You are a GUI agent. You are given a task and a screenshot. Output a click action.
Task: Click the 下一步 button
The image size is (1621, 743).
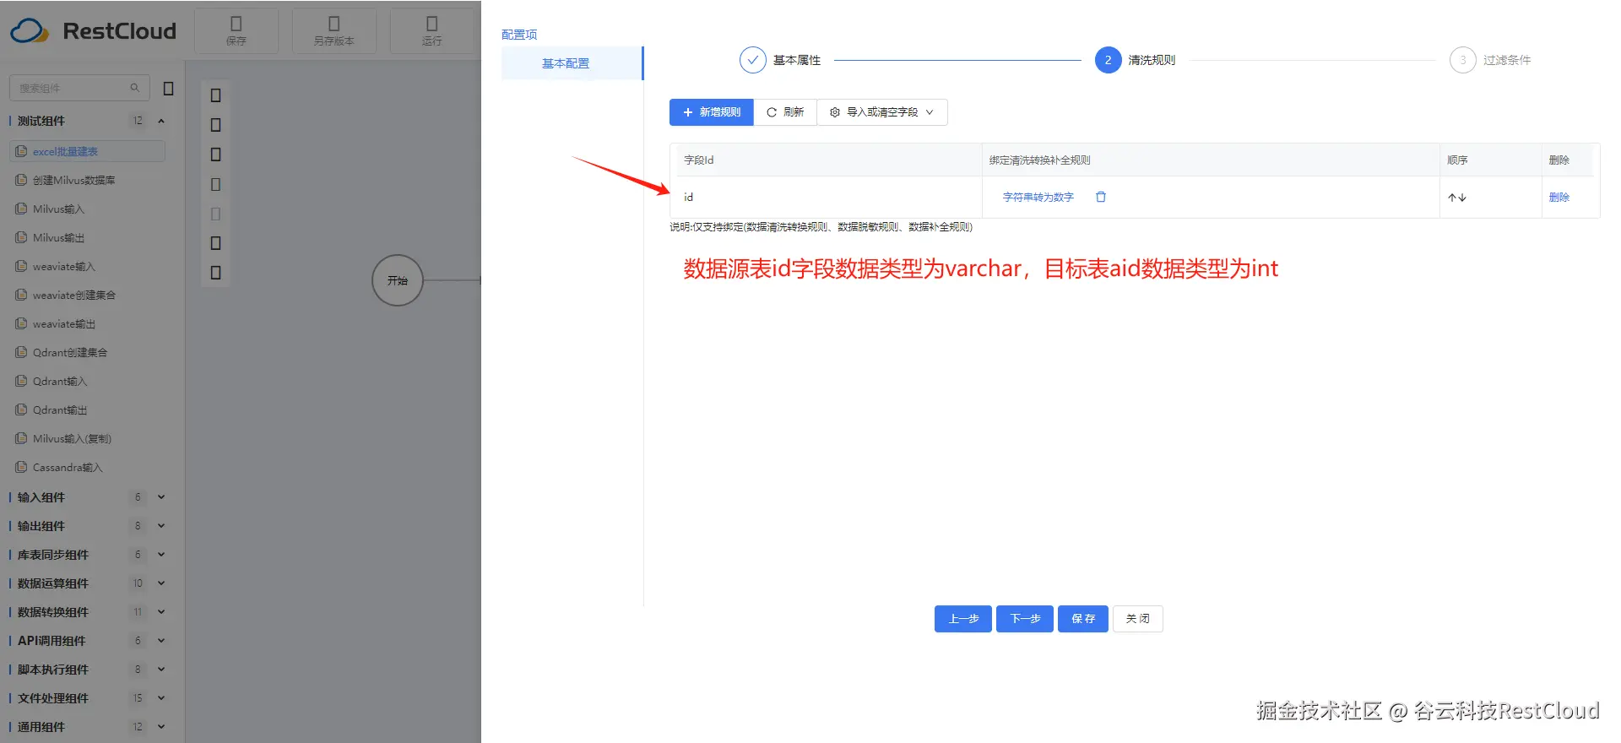[x=1025, y=619]
